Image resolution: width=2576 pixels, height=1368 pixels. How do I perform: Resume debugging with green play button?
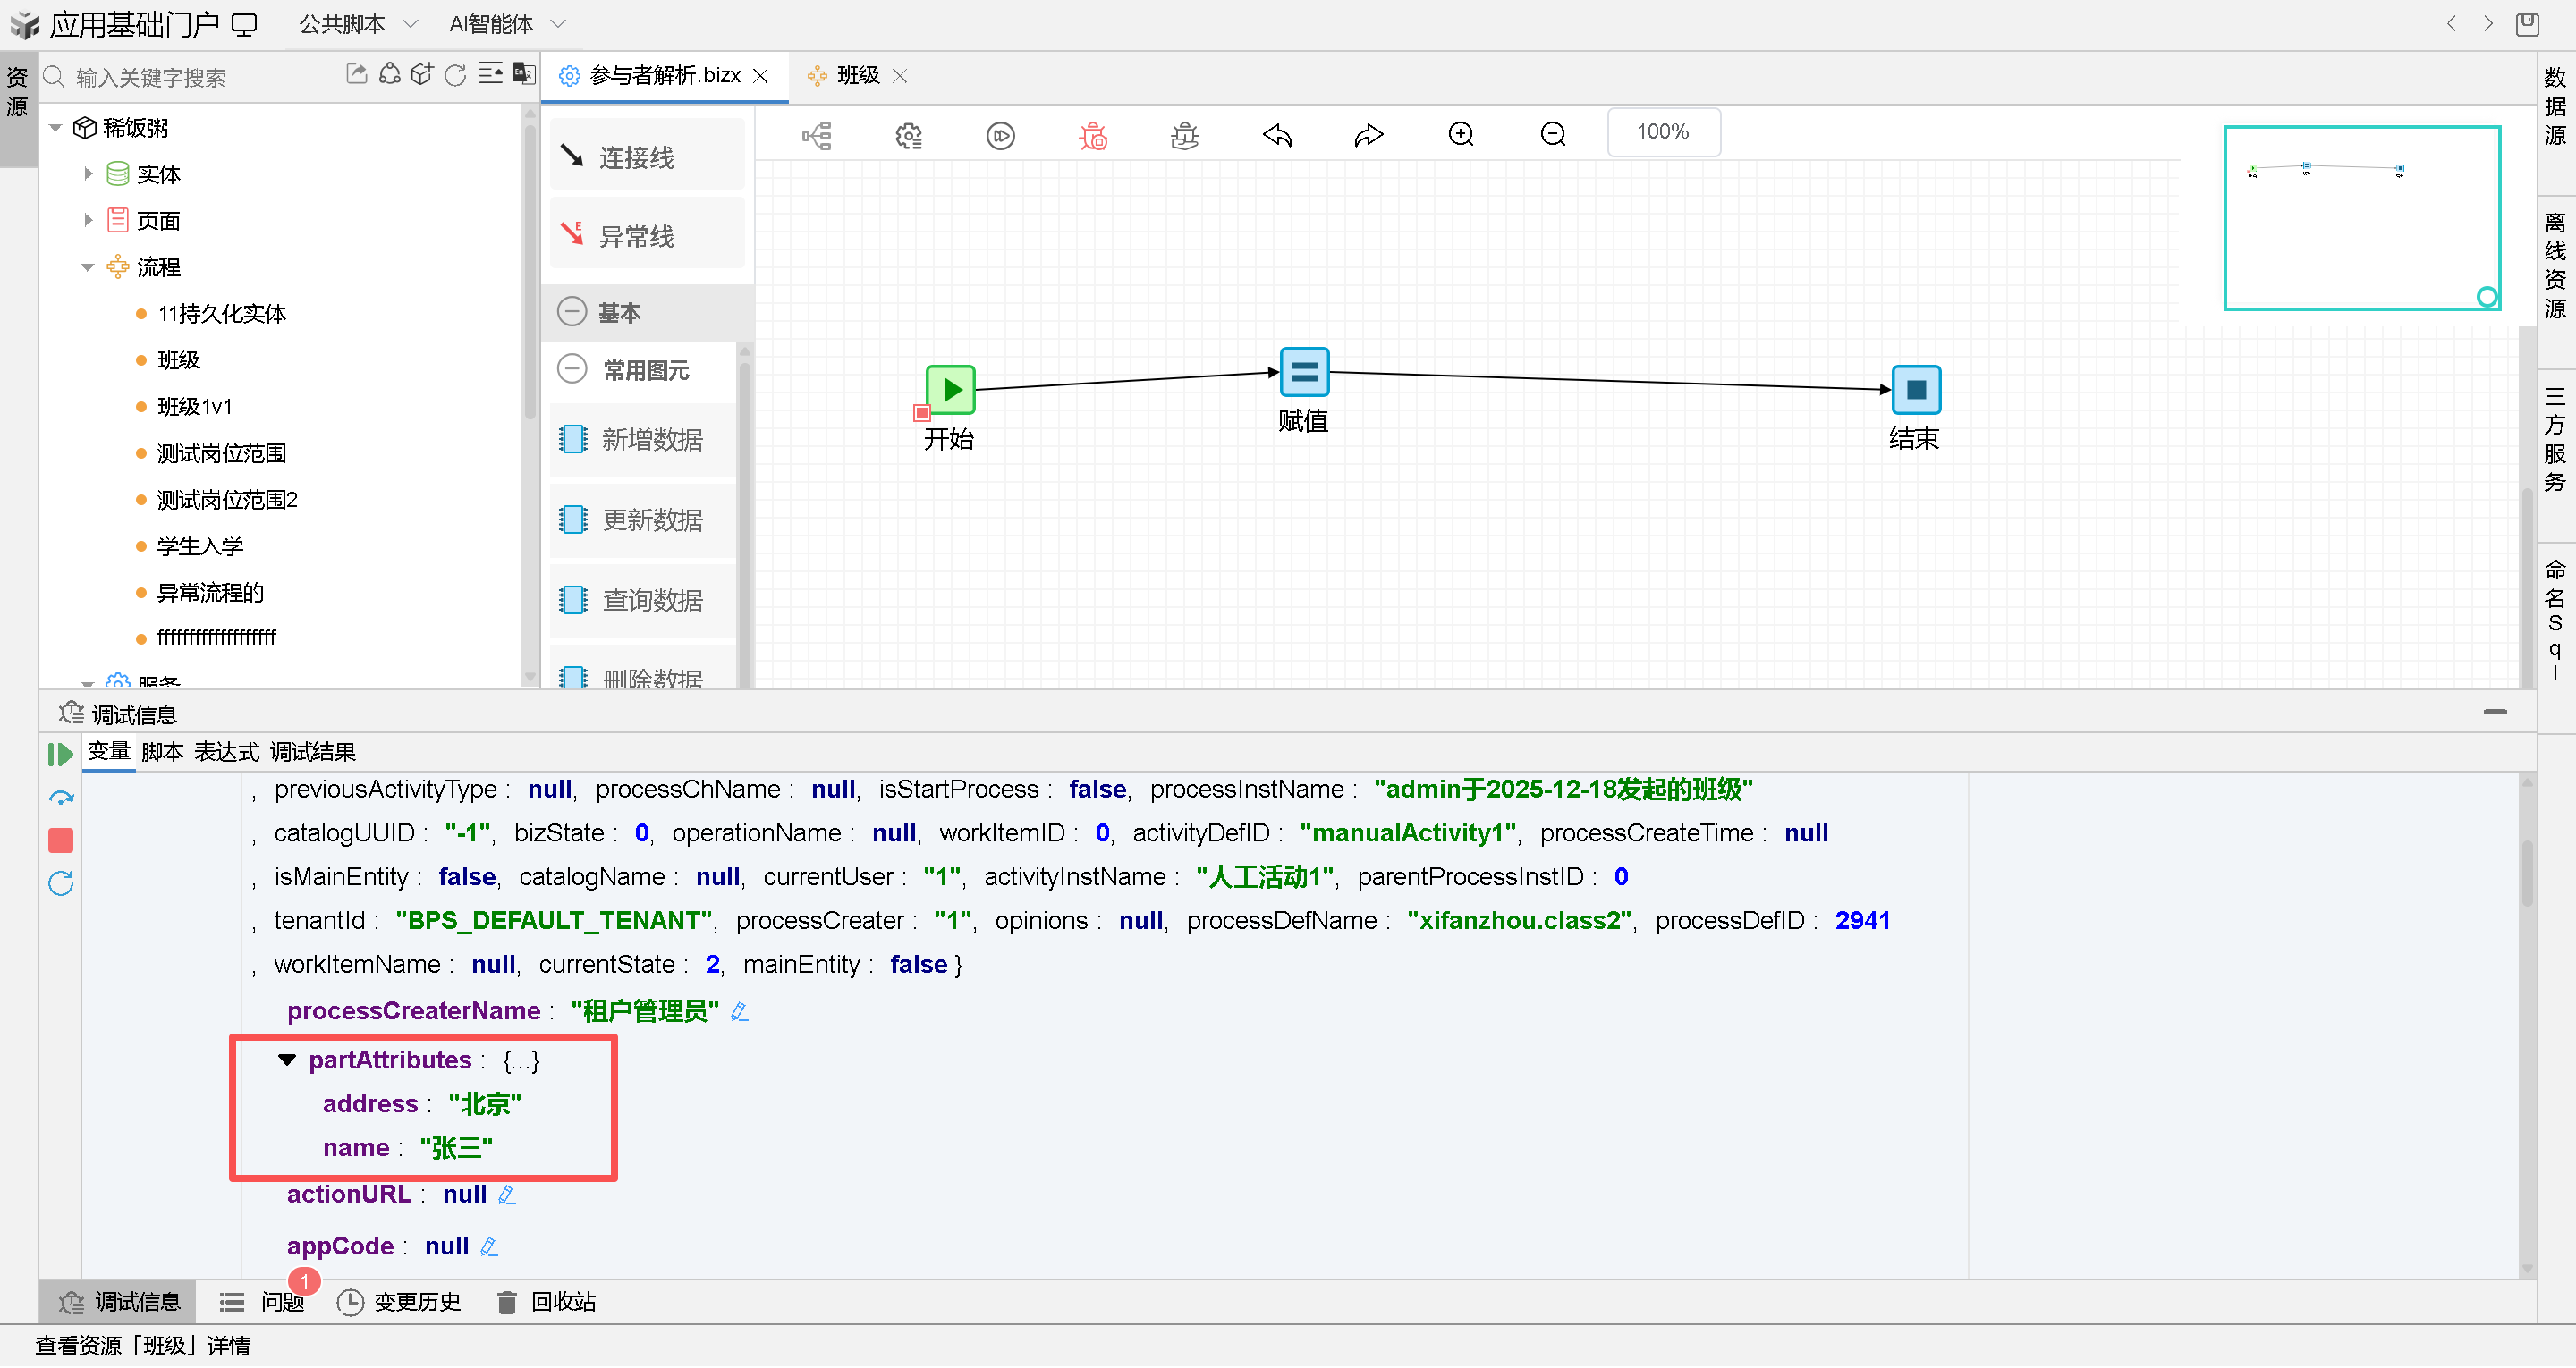[x=60, y=755]
